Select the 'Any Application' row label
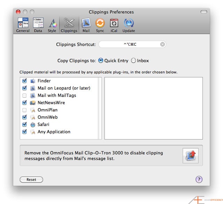This screenshot has height=204, width=223. 54,132
